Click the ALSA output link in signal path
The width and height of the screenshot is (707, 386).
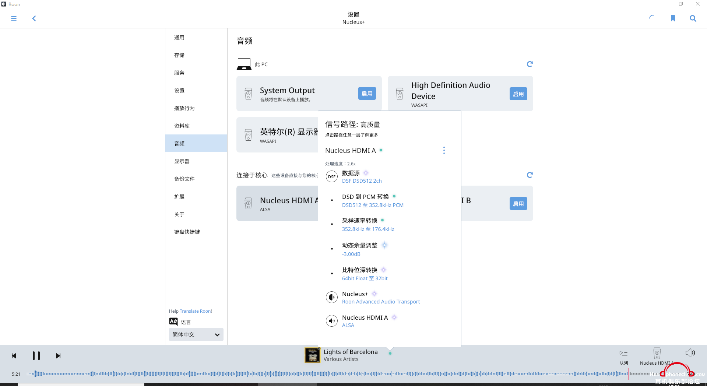pos(348,325)
